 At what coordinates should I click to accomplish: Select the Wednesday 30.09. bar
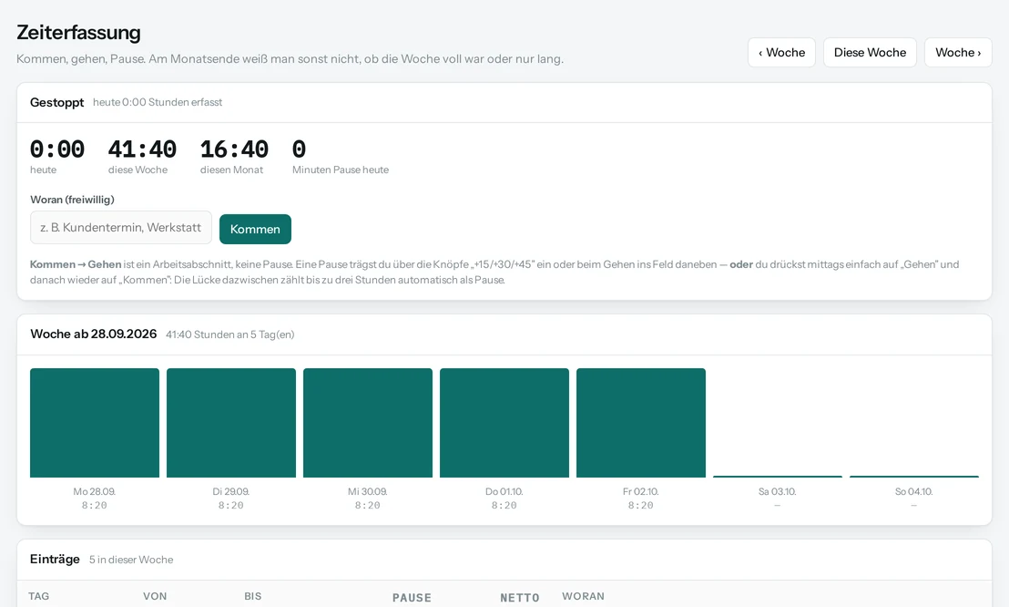pos(367,423)
